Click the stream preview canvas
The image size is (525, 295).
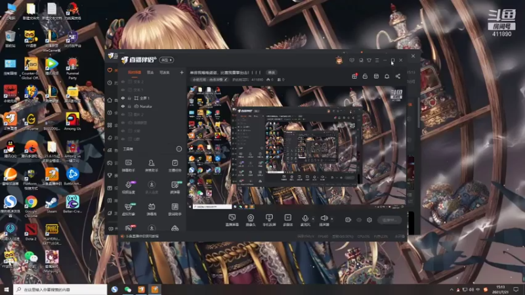tap(297, 147)
